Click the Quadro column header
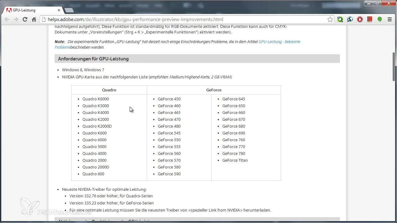397x223 pixels. point(109,90)
